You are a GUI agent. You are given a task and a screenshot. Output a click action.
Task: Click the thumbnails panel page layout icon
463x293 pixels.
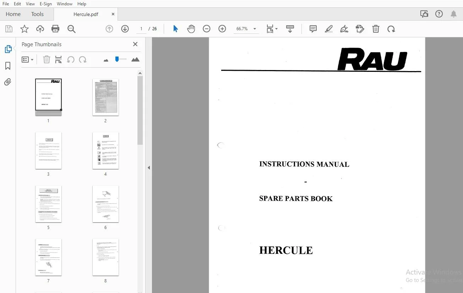pos(59,60)
